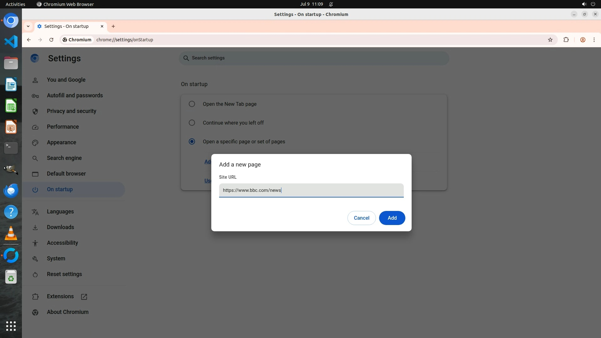Image resolution: width=601 pixels, height=338 pixels.
Task: Select Continue where you left off
Action: point(192,123)
